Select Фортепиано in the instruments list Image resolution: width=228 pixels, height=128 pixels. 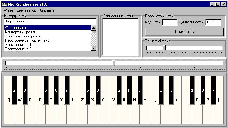(x=48, y=28)
